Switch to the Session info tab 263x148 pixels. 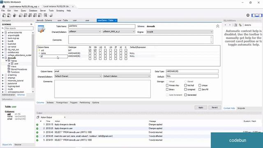coord(18,145)
